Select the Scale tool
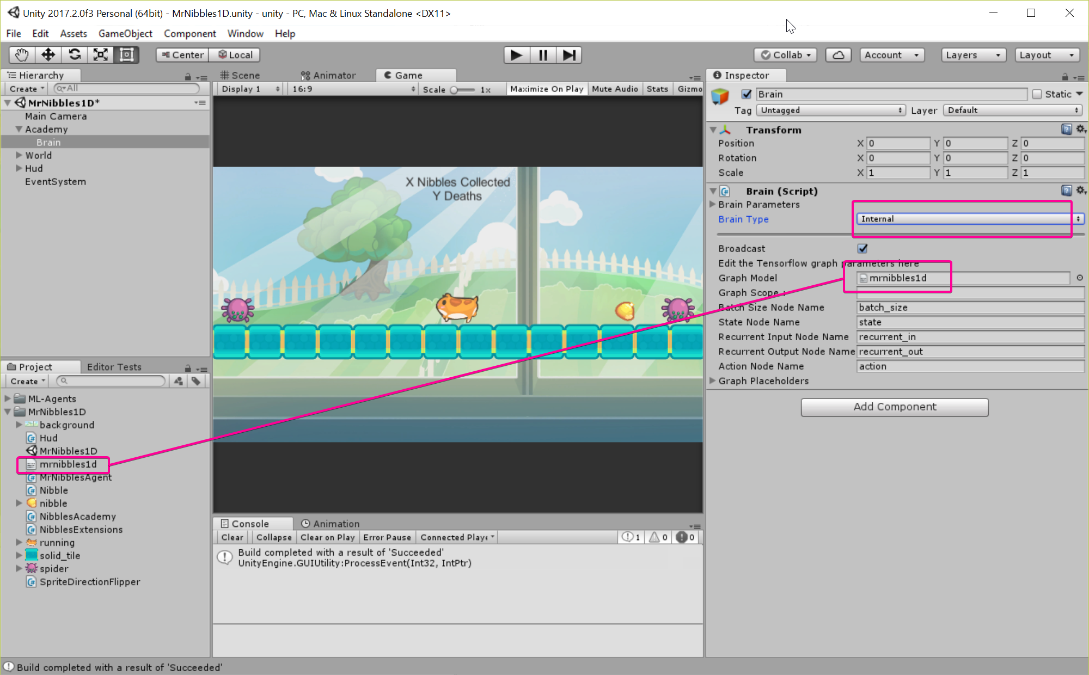The image size is (1089, 675). pyautogui.click(x=101, y=55)
